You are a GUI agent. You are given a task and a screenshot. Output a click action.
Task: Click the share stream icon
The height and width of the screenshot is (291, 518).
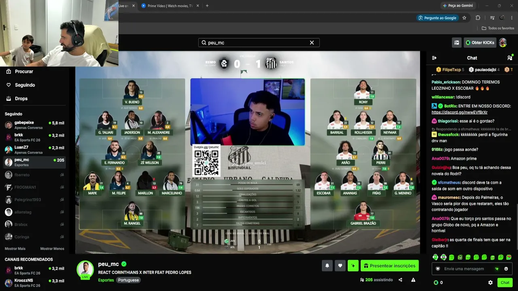click(400, 280)
